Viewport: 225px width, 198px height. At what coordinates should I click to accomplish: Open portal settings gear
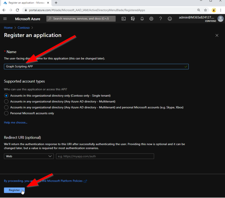pos(151,19)
